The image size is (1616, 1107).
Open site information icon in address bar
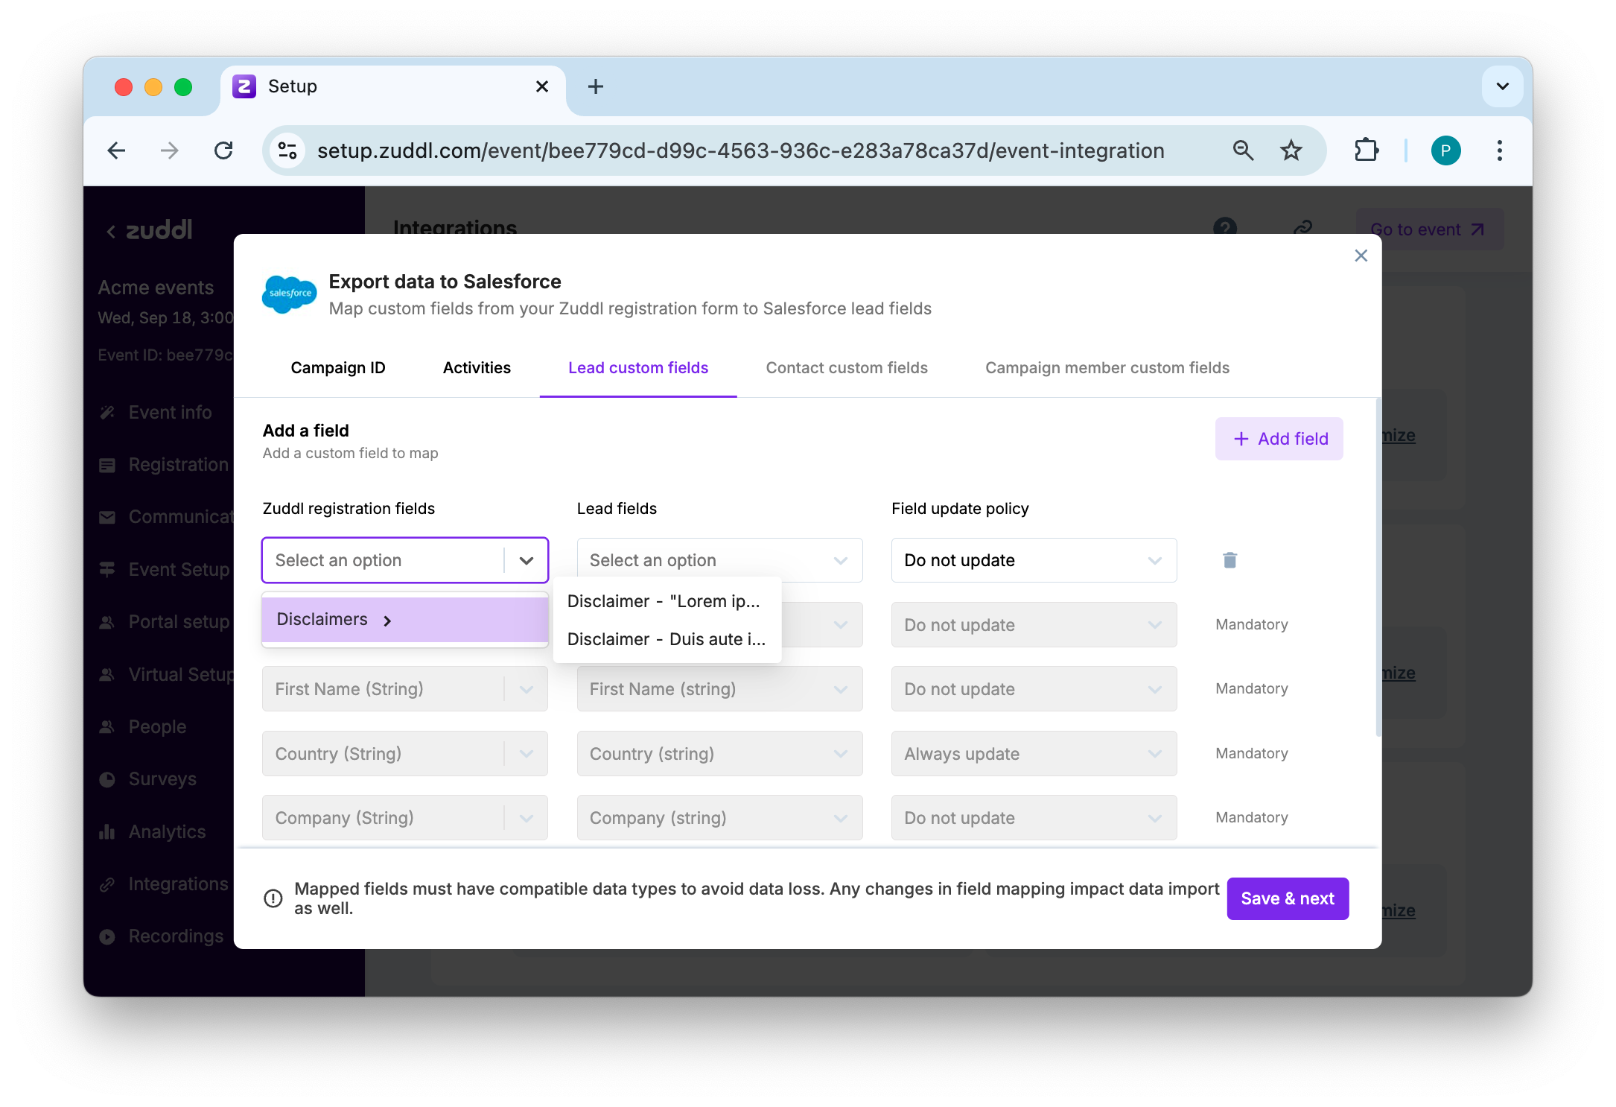click(287, 150)
